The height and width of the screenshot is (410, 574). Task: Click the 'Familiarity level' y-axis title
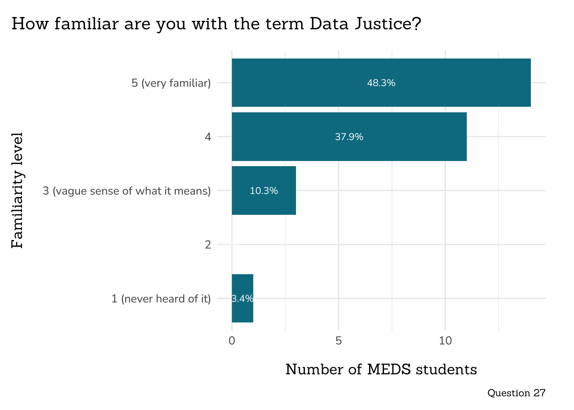(17, 190)
